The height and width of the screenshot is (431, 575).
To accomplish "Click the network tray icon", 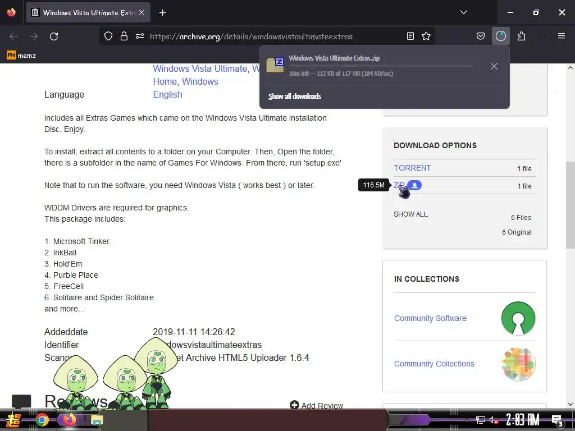I will (481, 420).
